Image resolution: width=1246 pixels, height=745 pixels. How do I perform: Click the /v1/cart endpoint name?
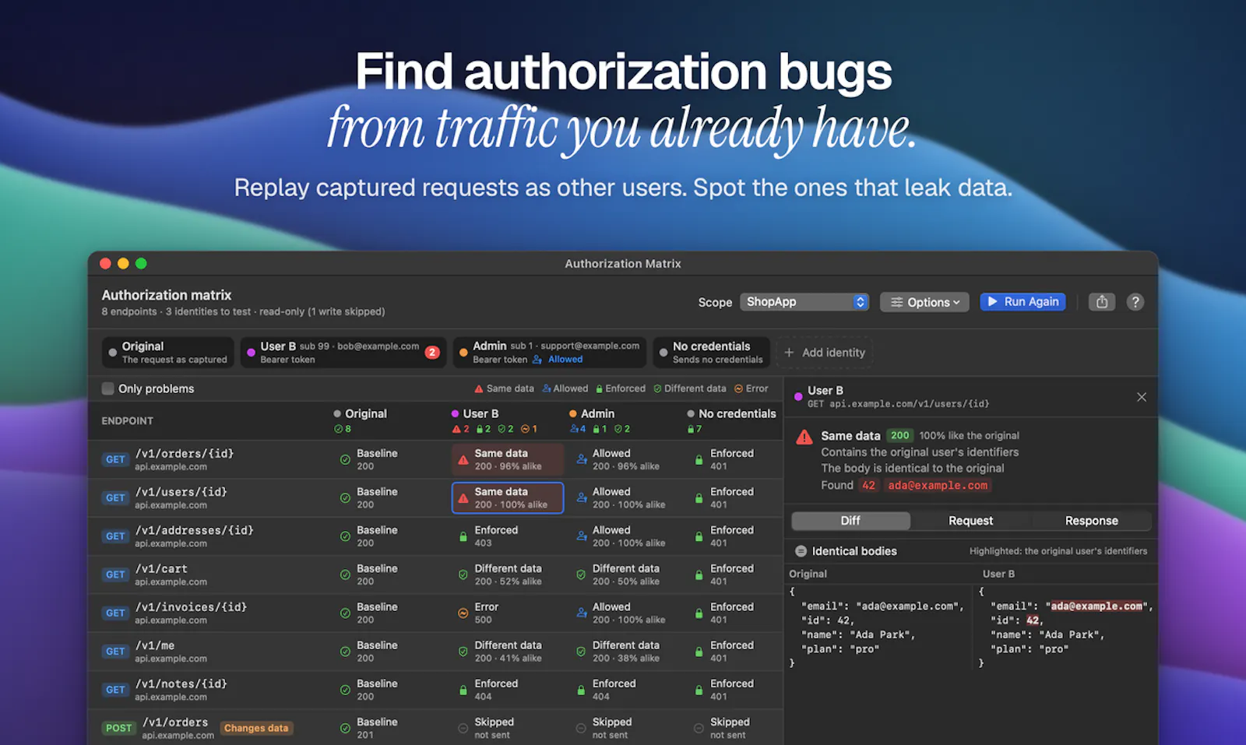[x=161, y=569]
